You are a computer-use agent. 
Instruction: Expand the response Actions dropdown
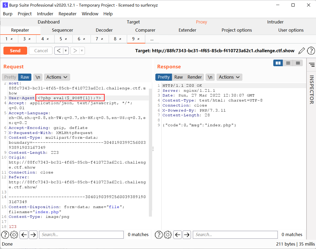[229, 77]
